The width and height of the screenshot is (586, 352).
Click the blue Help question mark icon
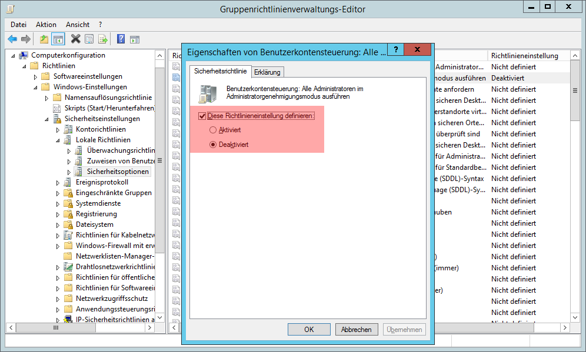(x=121, y=39)
